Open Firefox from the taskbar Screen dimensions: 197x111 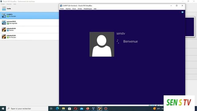tap(87, 109)
